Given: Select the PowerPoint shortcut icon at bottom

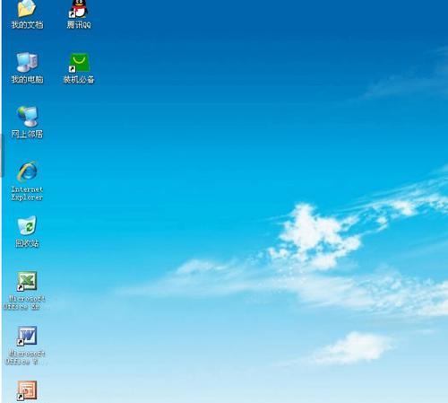Looking at the screenshot, I should point(27,390).
